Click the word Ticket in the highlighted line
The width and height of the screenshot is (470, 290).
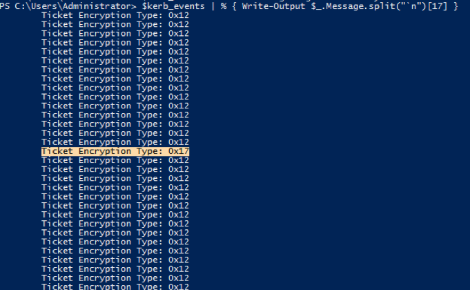pos(57,151)
